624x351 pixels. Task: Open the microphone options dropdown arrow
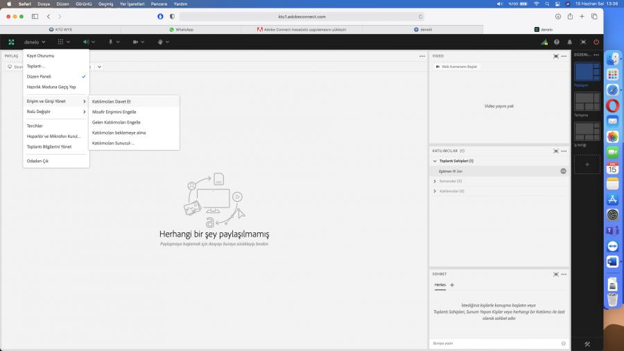118,42
